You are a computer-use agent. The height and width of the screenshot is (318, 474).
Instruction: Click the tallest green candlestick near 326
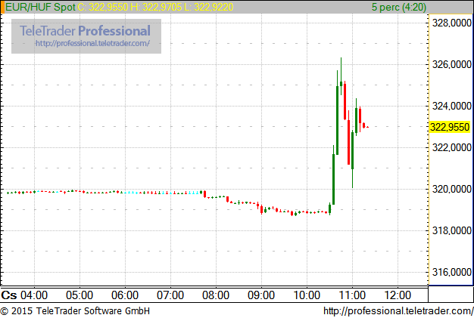click(338, 113)
